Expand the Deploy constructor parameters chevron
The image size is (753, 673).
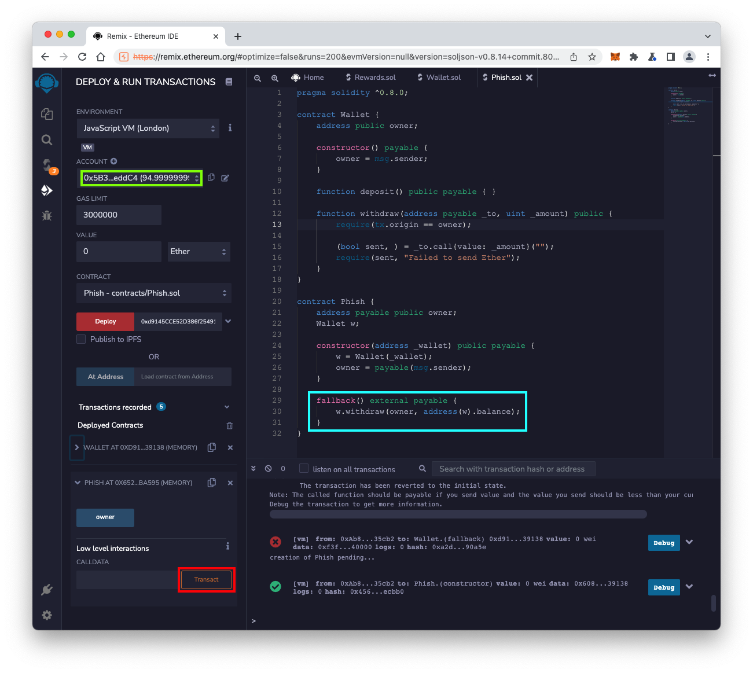click(x=228, y=321)
